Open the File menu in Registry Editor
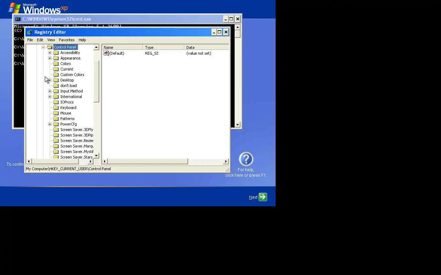Viewport: 441px width, 275px height. pos(30,40)
